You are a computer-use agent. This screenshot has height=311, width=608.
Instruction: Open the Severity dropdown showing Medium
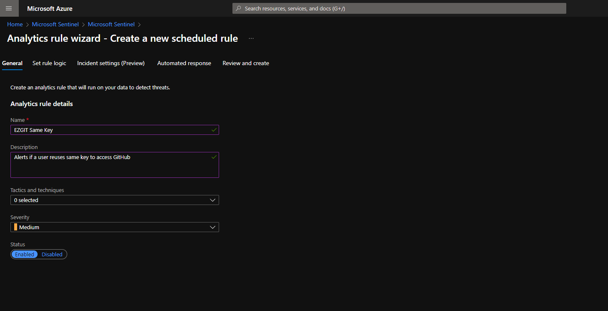pyautogui.click(x=115, y=227)
